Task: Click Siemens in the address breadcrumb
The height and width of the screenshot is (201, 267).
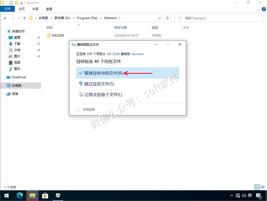Action: click(x=110, y=18)
